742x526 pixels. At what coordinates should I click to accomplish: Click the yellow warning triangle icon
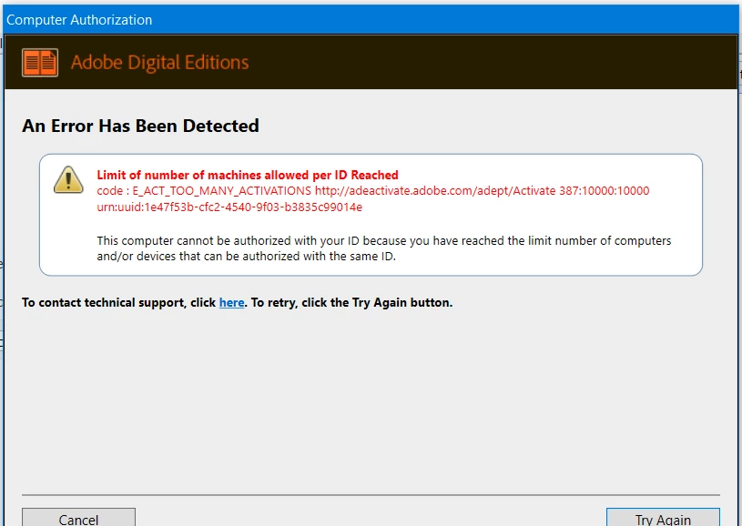pyautogui.click(x=68, y=180)
